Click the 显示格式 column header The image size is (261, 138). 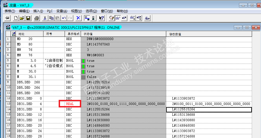(73, 34)
